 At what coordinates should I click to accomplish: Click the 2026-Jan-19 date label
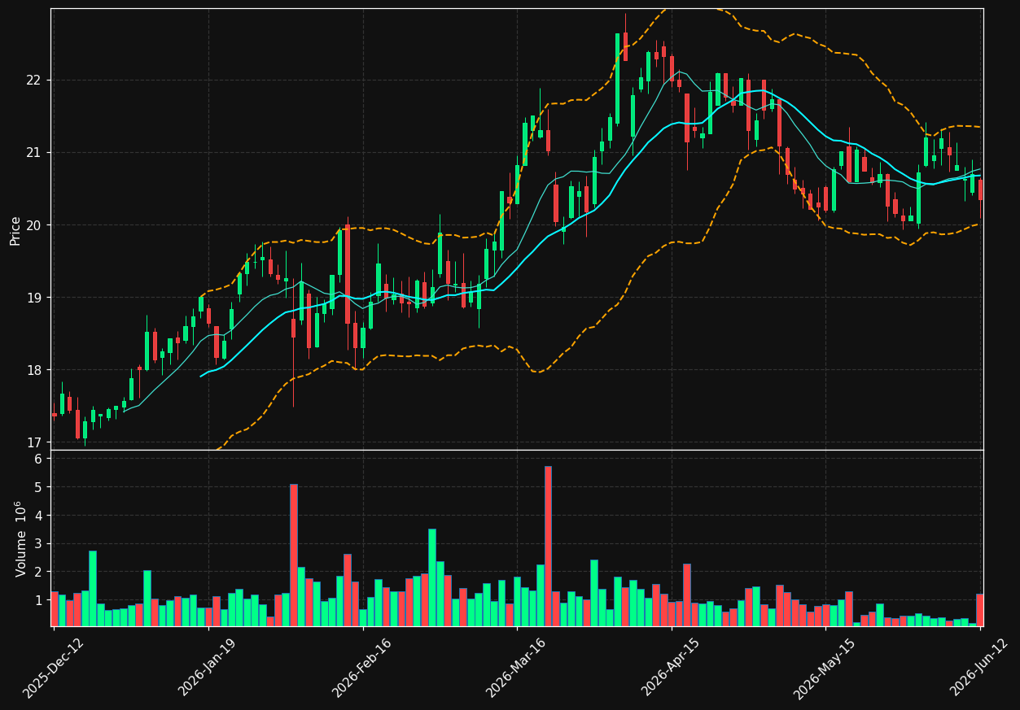point(208,667)
